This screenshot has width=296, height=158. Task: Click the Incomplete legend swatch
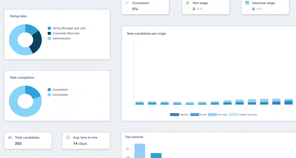pos(49,95)
